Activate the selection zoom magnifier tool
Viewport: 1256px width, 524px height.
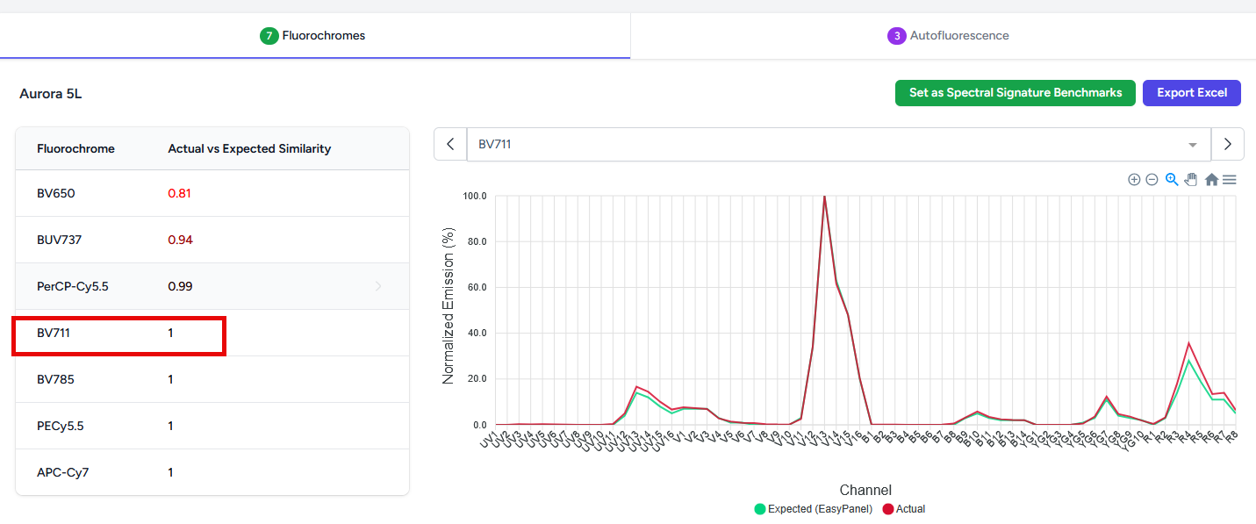(x=1172, y=180)
